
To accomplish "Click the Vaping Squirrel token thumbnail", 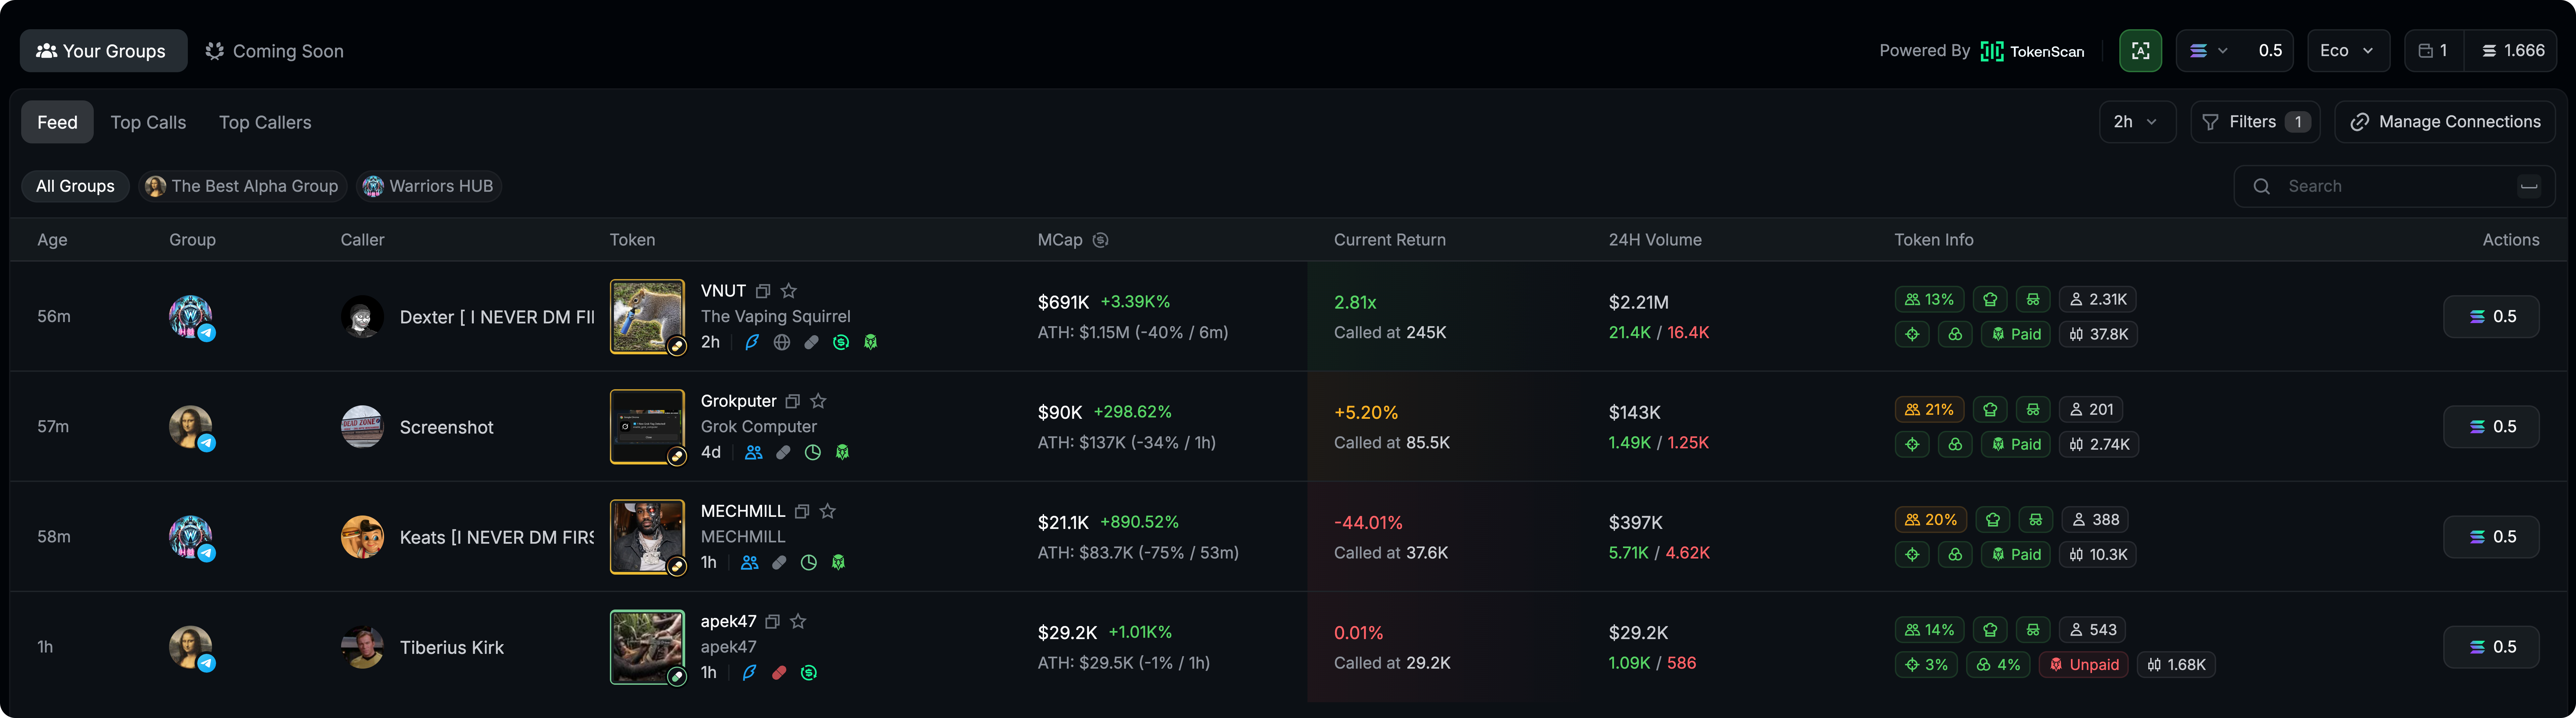I will (x=647, y=316).
